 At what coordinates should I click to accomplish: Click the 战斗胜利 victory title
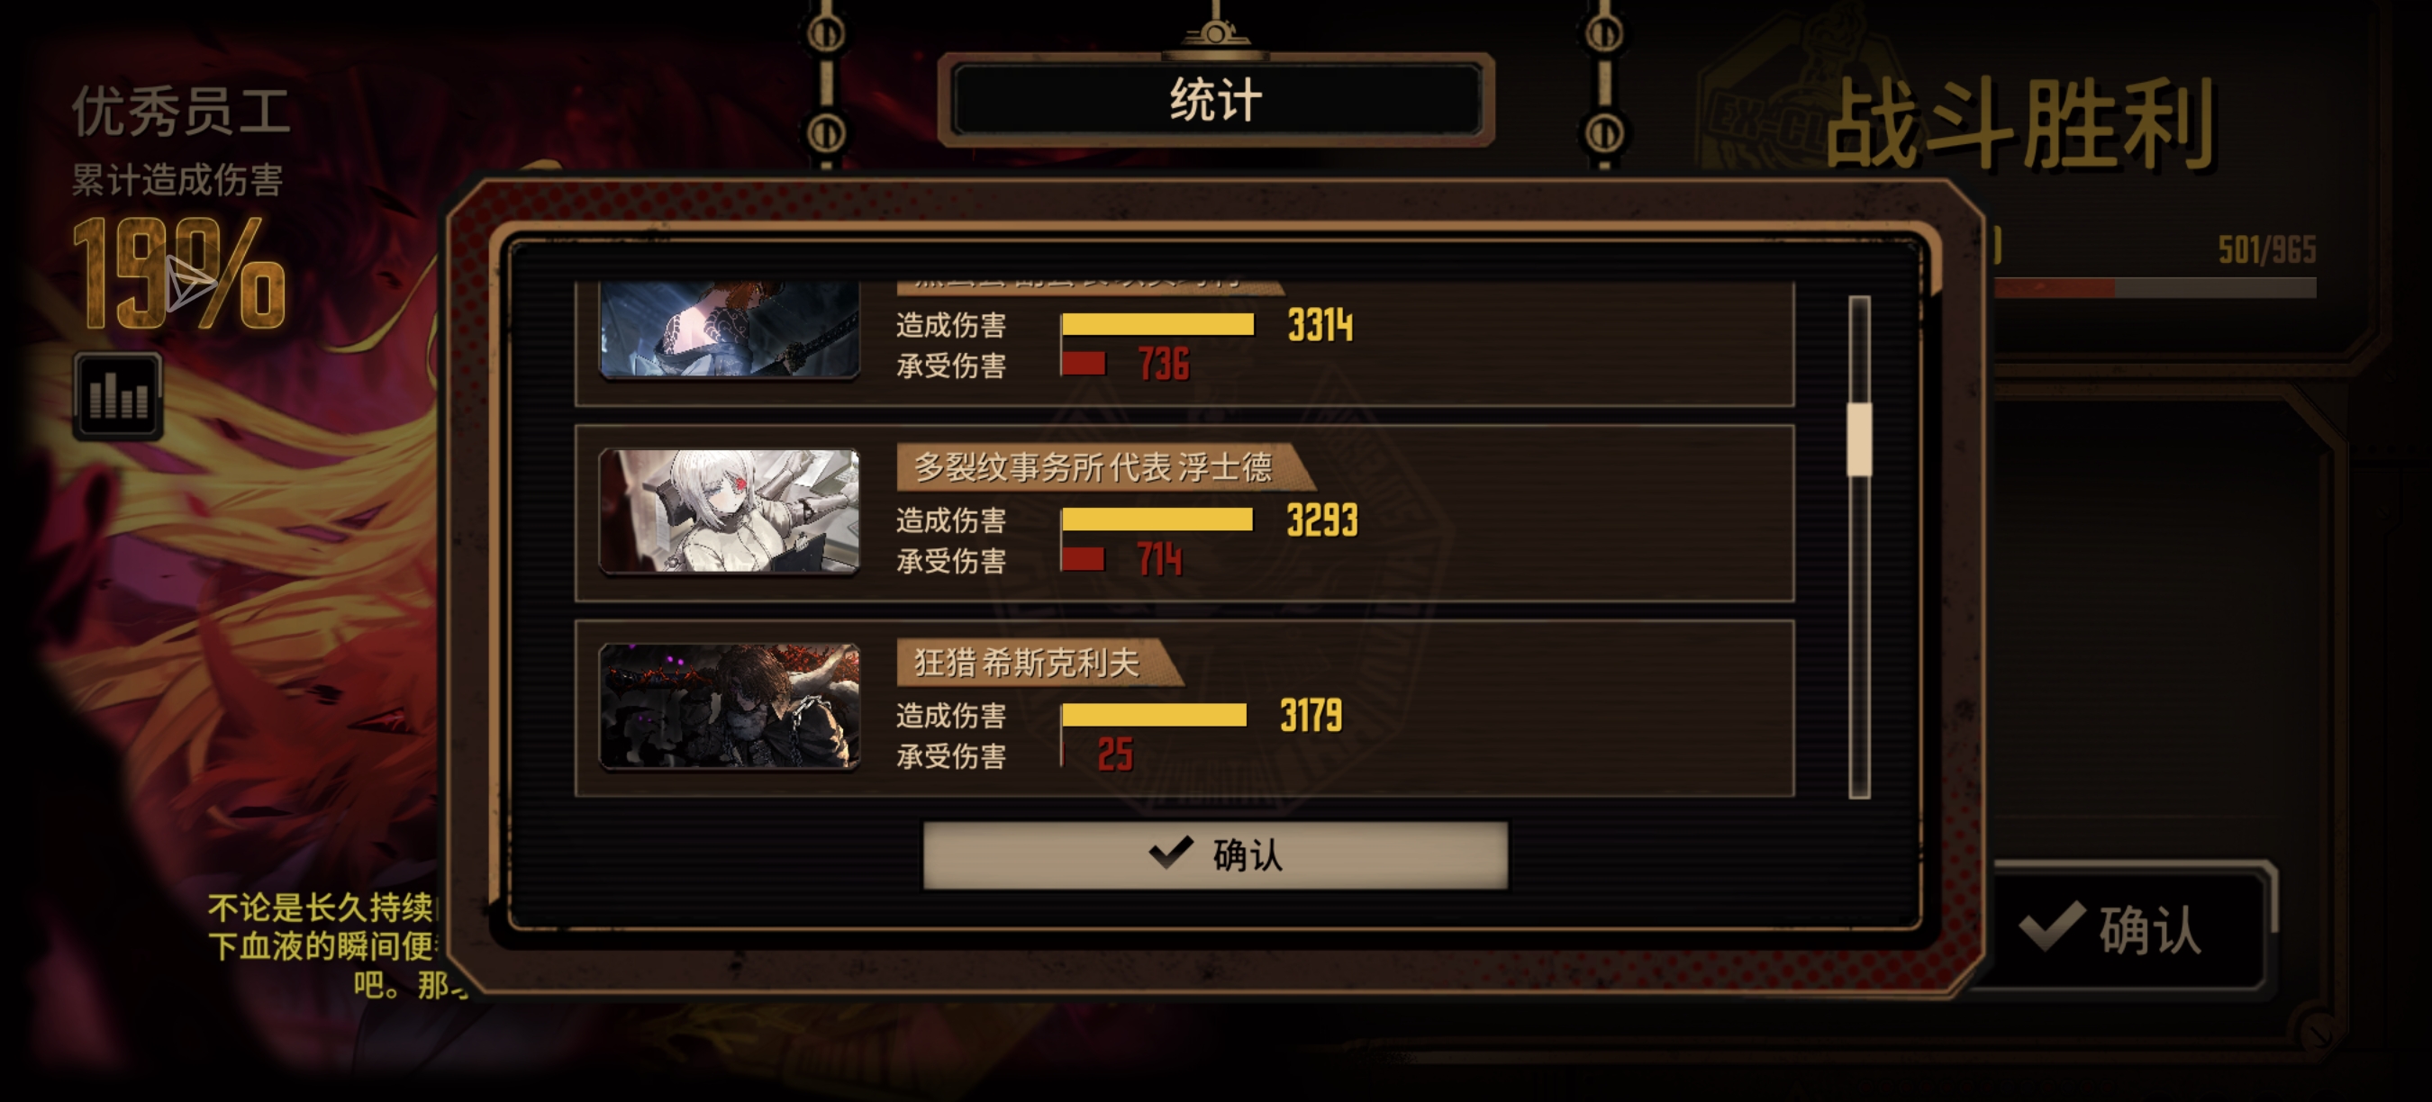pyautogui.click(x=2021, y=124)
